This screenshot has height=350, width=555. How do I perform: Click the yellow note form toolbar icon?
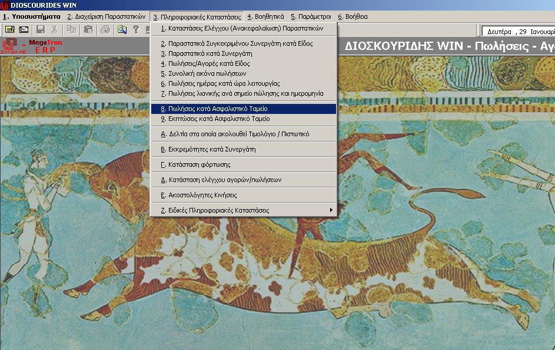(x=9, y=29)
